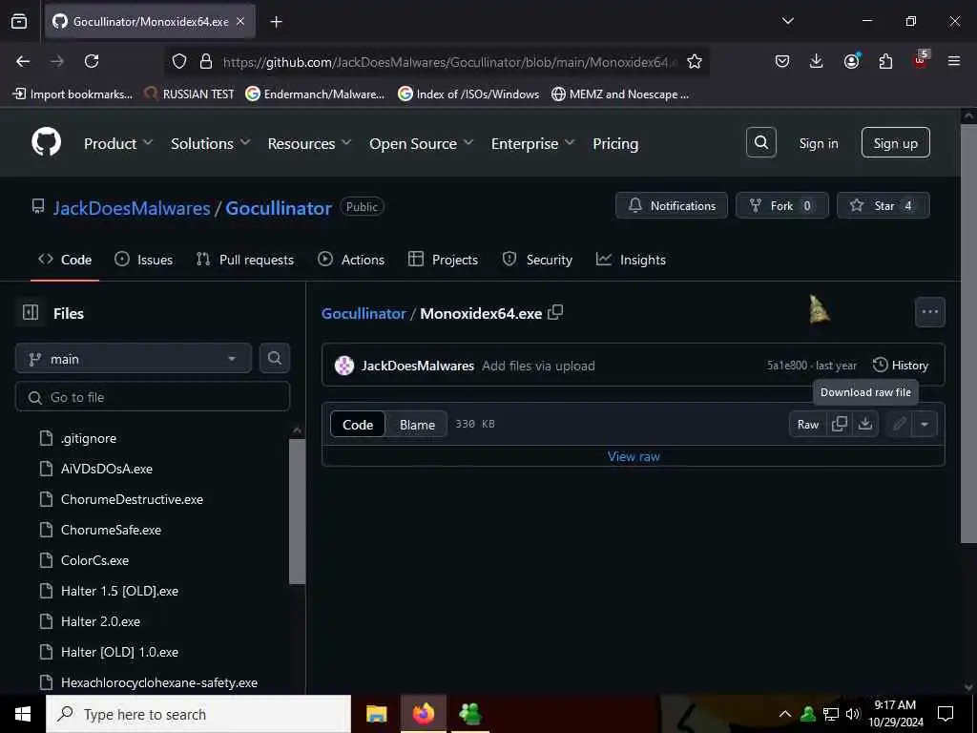977x733 pixels.
Task: Open the Pricing link
Action: click(615, 143)
